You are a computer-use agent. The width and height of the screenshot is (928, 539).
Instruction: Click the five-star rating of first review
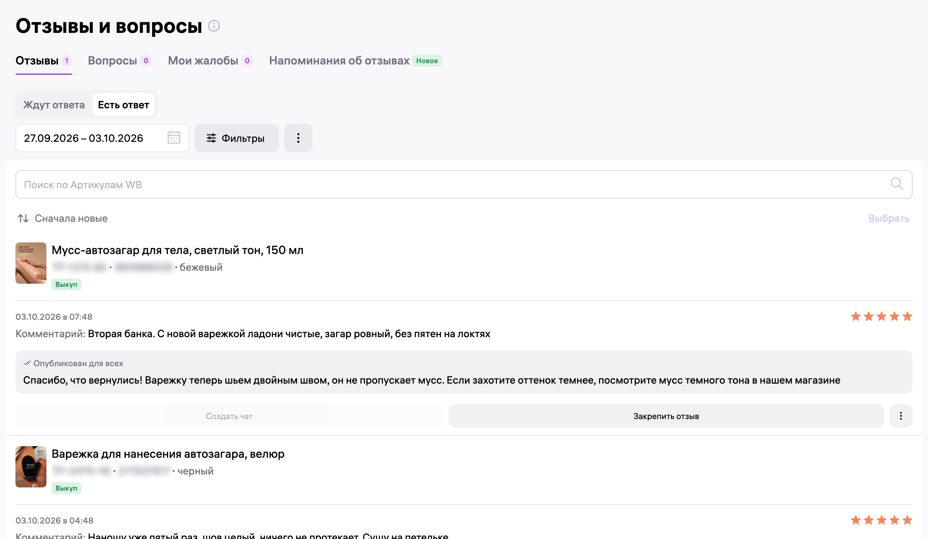pos(881,317)
